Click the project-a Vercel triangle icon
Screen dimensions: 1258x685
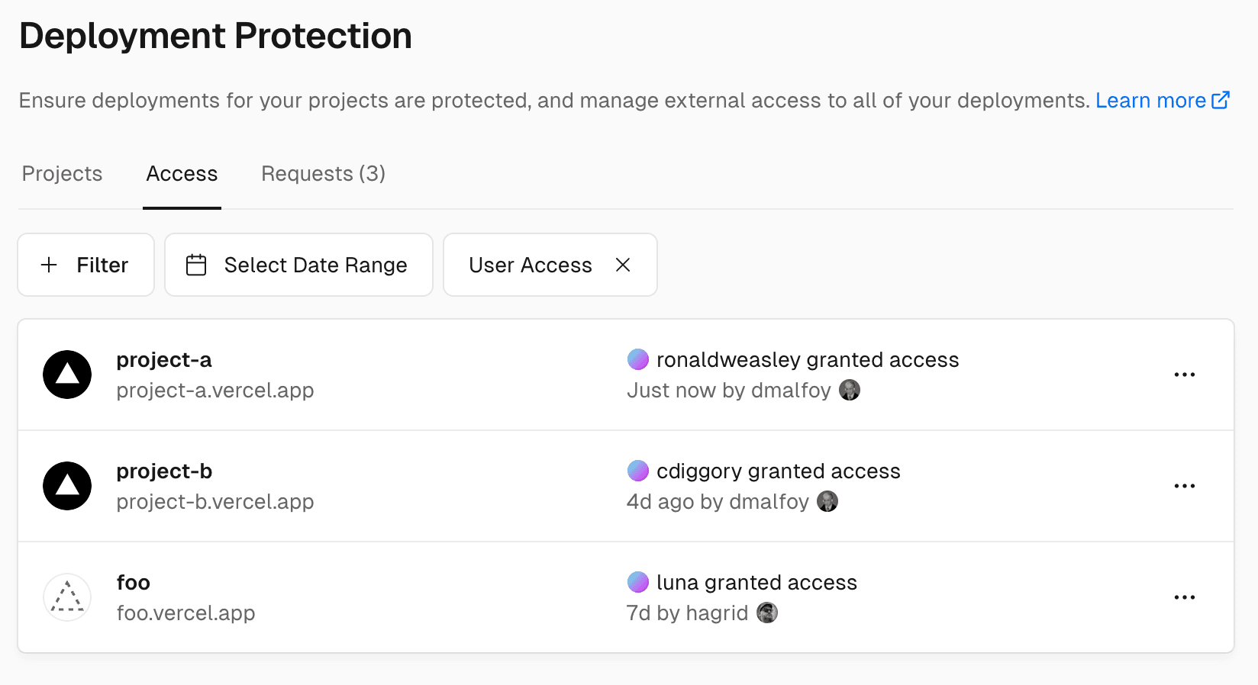(x=66, y=375)
